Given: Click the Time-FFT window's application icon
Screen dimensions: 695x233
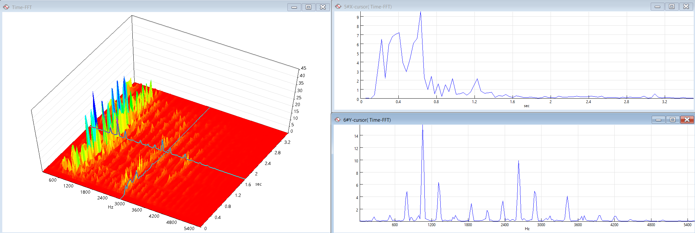Looking at the screenshot, I should coord(6,7).
